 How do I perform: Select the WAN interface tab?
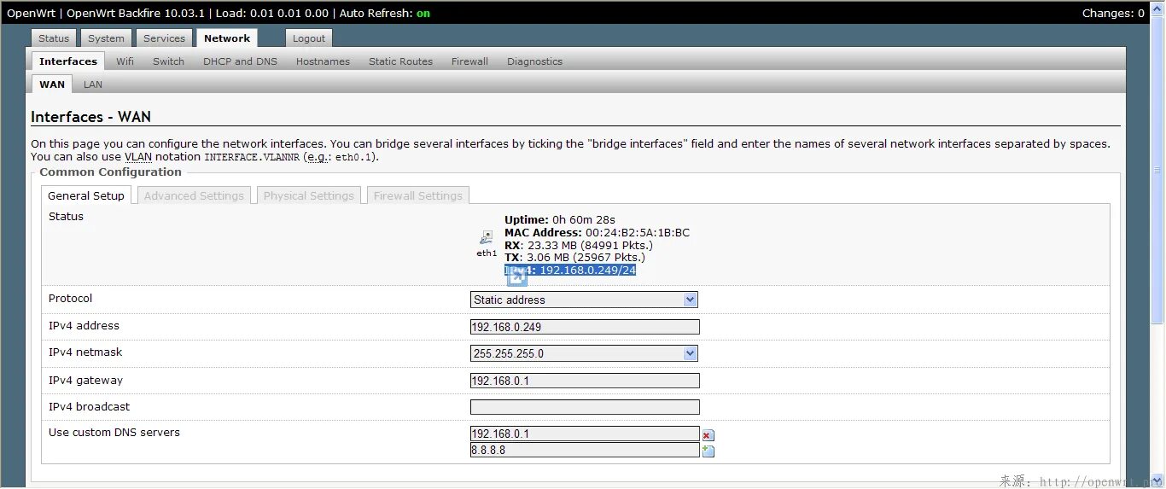click(x=52, y=84)
